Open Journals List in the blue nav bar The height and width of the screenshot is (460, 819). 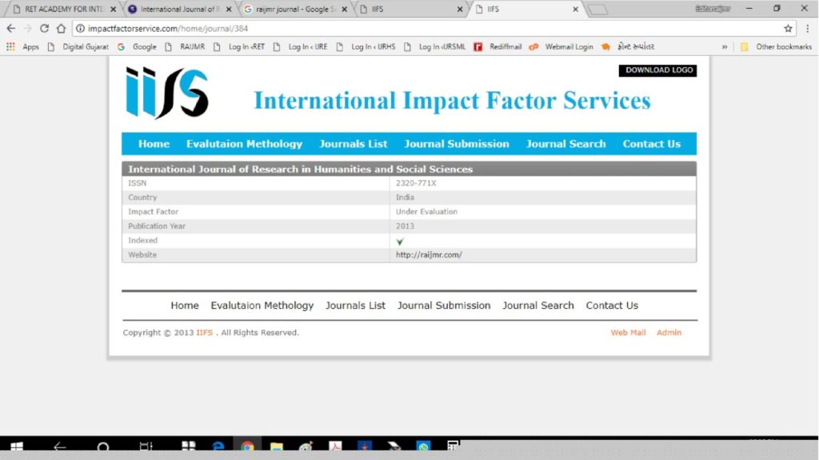(353, 144)
